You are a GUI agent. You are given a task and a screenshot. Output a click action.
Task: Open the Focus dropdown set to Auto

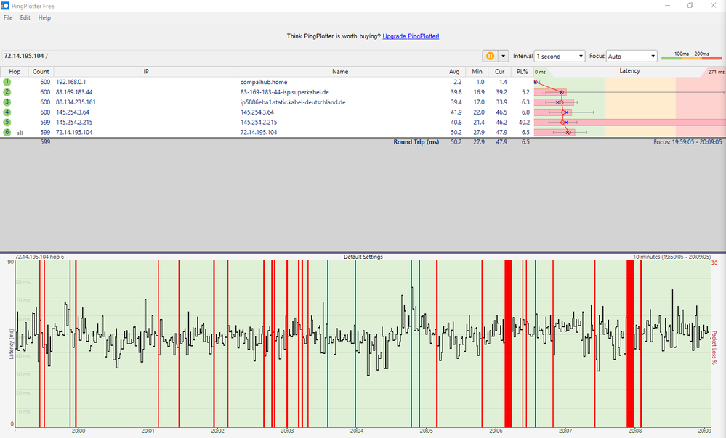(632, 56)
